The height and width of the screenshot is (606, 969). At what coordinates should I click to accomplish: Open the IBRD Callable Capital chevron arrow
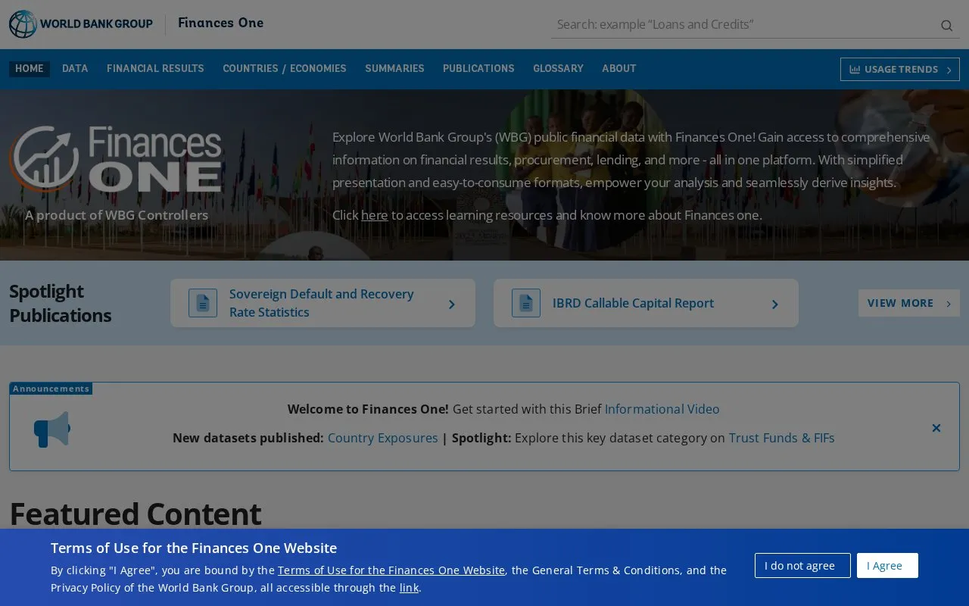point(775,305)
